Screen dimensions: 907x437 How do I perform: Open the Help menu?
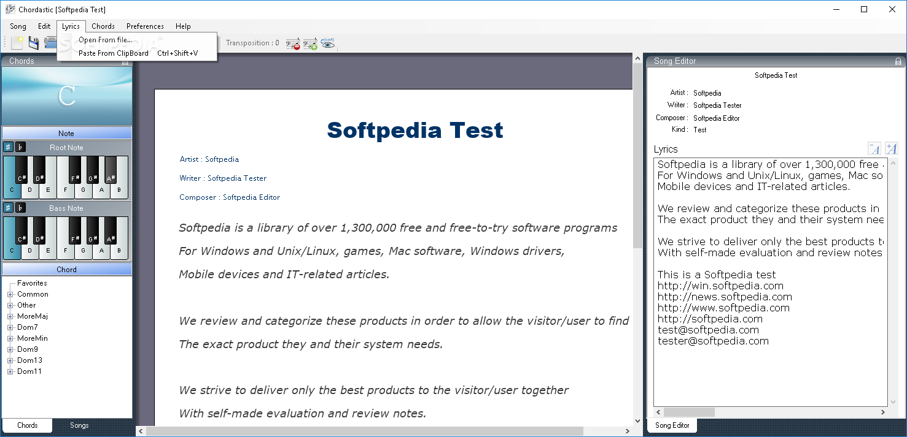coord(183,26)
